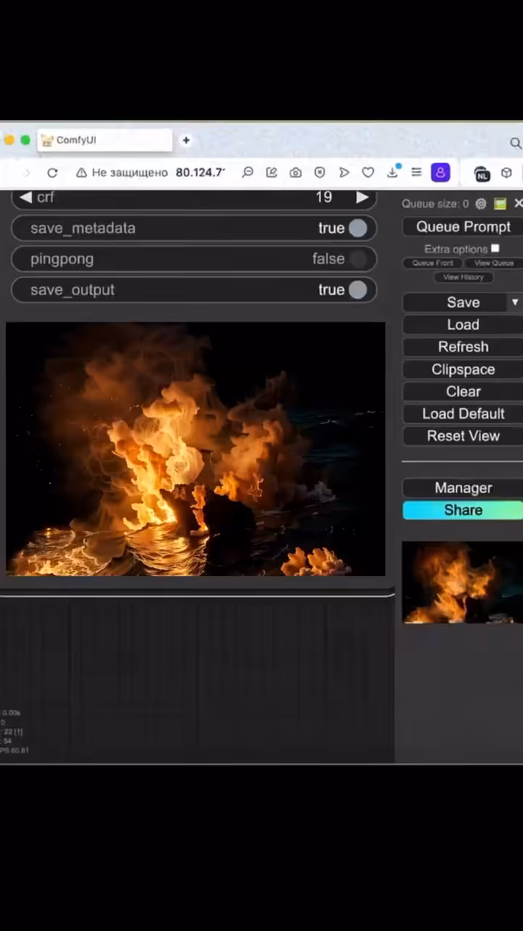
Task: Open the downloads icon in browser toolbar
Action: click(x=393, y=172)
